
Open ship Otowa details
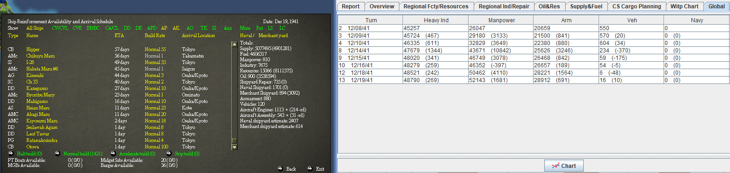33,147
